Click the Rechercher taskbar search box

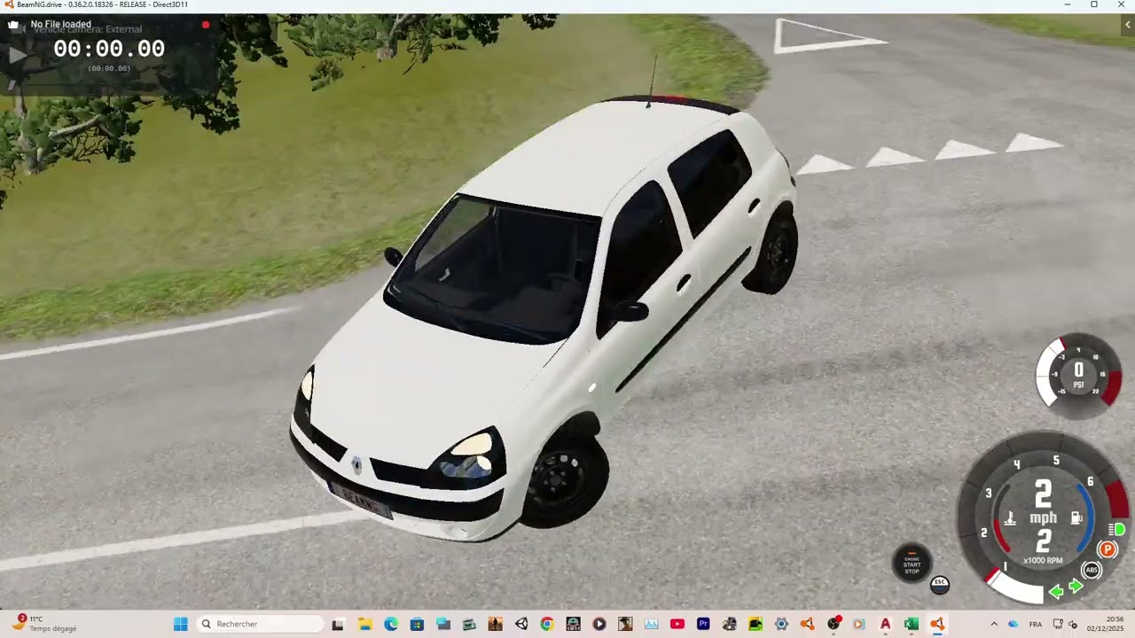tap(260, 624)
